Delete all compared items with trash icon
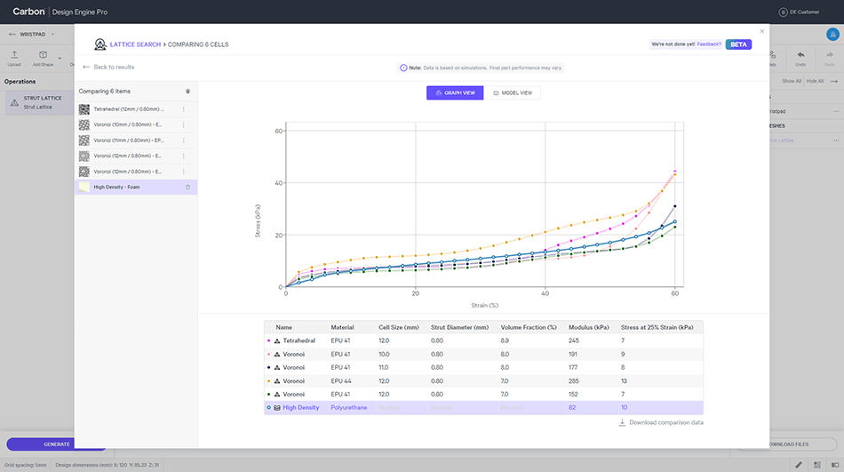The image size is (844, 472). pos(187,91)
